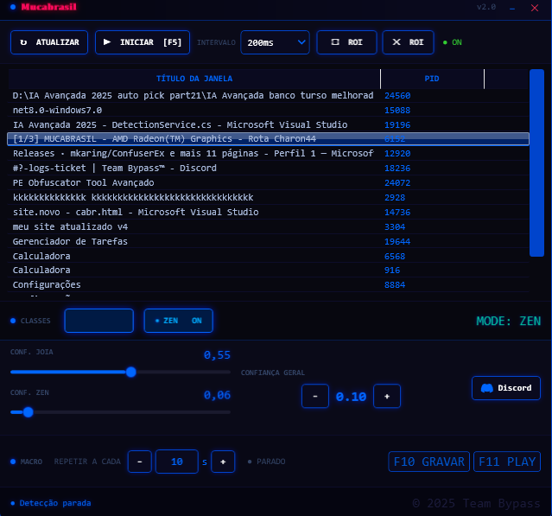Open the 200ms interval dropdown
The width and height of the screenshot is (552, 516).
(275, 42)
